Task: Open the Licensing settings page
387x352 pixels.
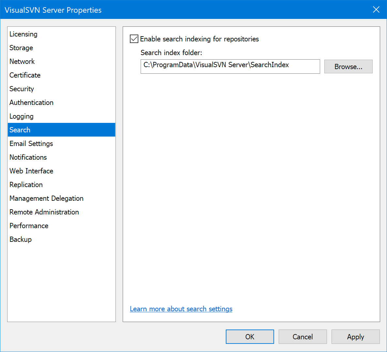Action: [x=61, y=34]
